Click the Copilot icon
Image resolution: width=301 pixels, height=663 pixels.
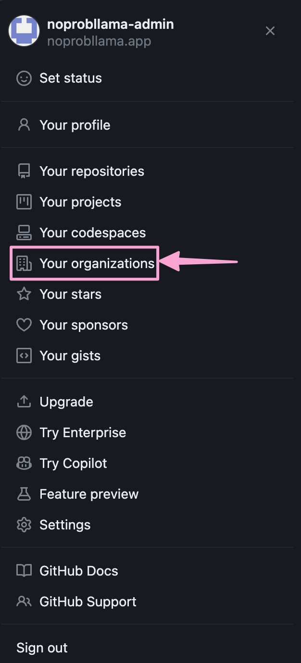(x=24, y=464)
